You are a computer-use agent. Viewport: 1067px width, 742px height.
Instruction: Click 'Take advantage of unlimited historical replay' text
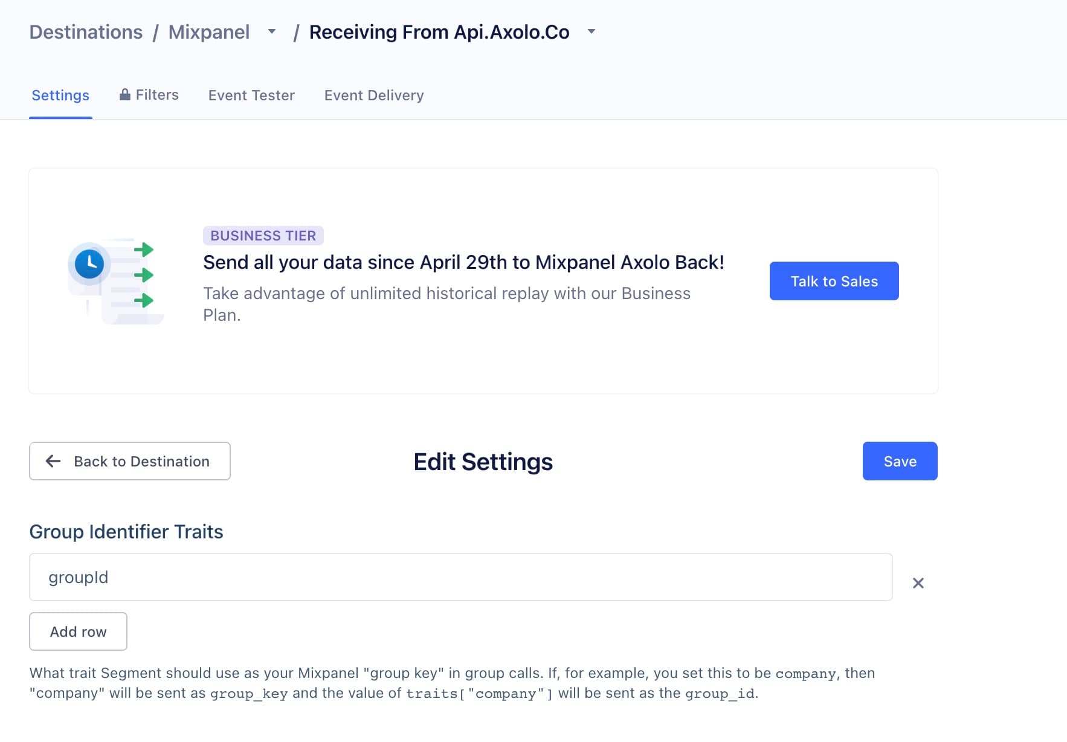tap(446, 304)
